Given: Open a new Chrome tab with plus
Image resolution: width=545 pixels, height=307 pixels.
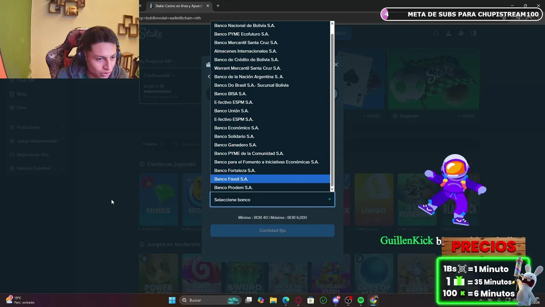Looking at the screenshot, I should click(x=218, y=6).
